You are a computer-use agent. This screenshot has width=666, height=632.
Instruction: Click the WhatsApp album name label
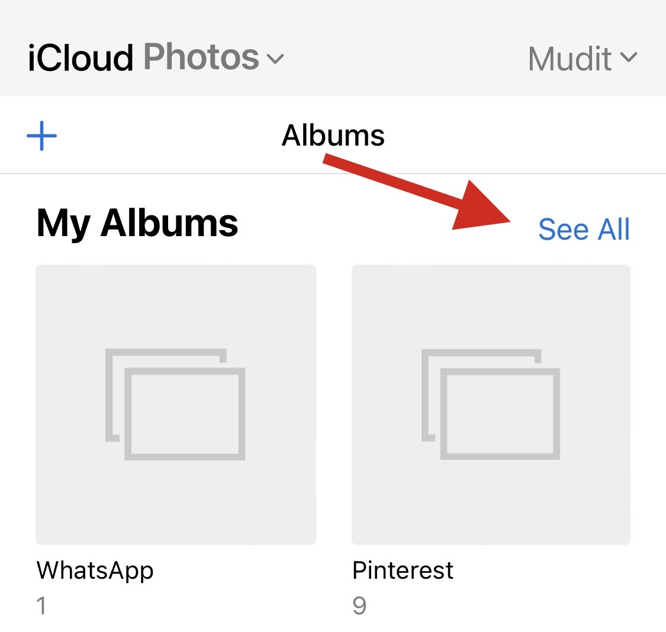coord(95,570)
